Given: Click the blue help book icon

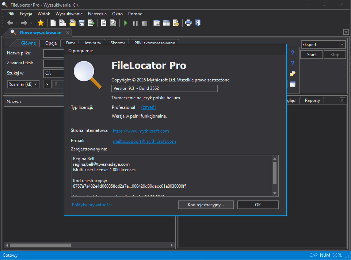Looking at the screenshot, I should pyautogui.click(x=198, y=23).
